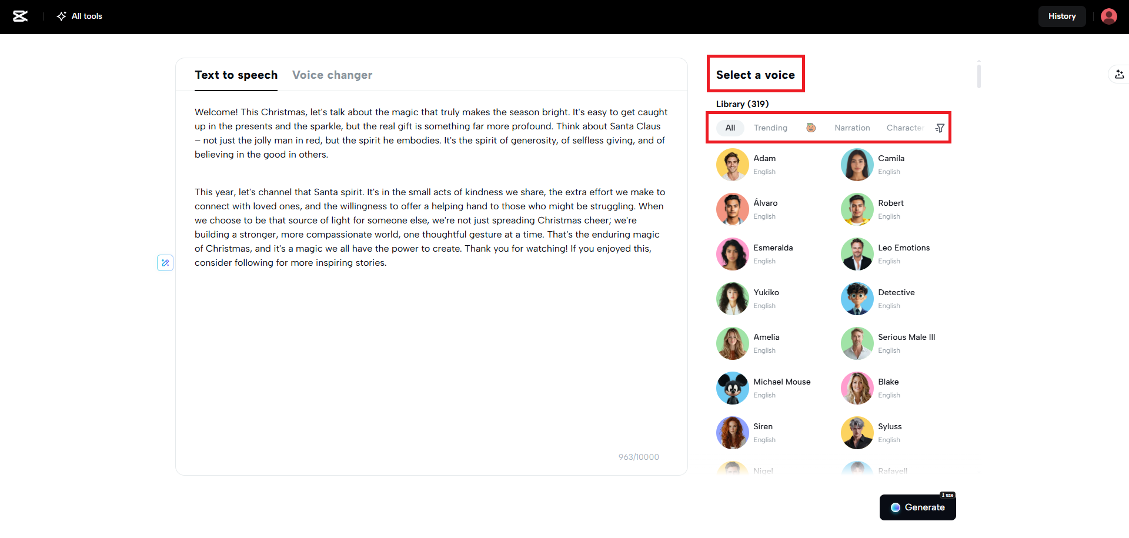The image size is (1129, 538).
Task: Open the Library voice list header
Action: point(741,103)
